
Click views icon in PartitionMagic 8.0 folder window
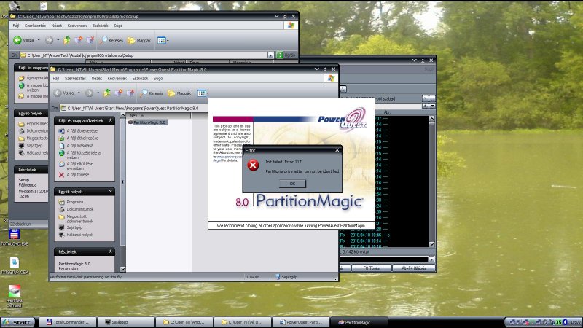(x=202, y=93)
